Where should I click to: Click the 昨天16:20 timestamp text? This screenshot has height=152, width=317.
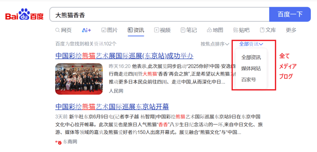(120, 66)
